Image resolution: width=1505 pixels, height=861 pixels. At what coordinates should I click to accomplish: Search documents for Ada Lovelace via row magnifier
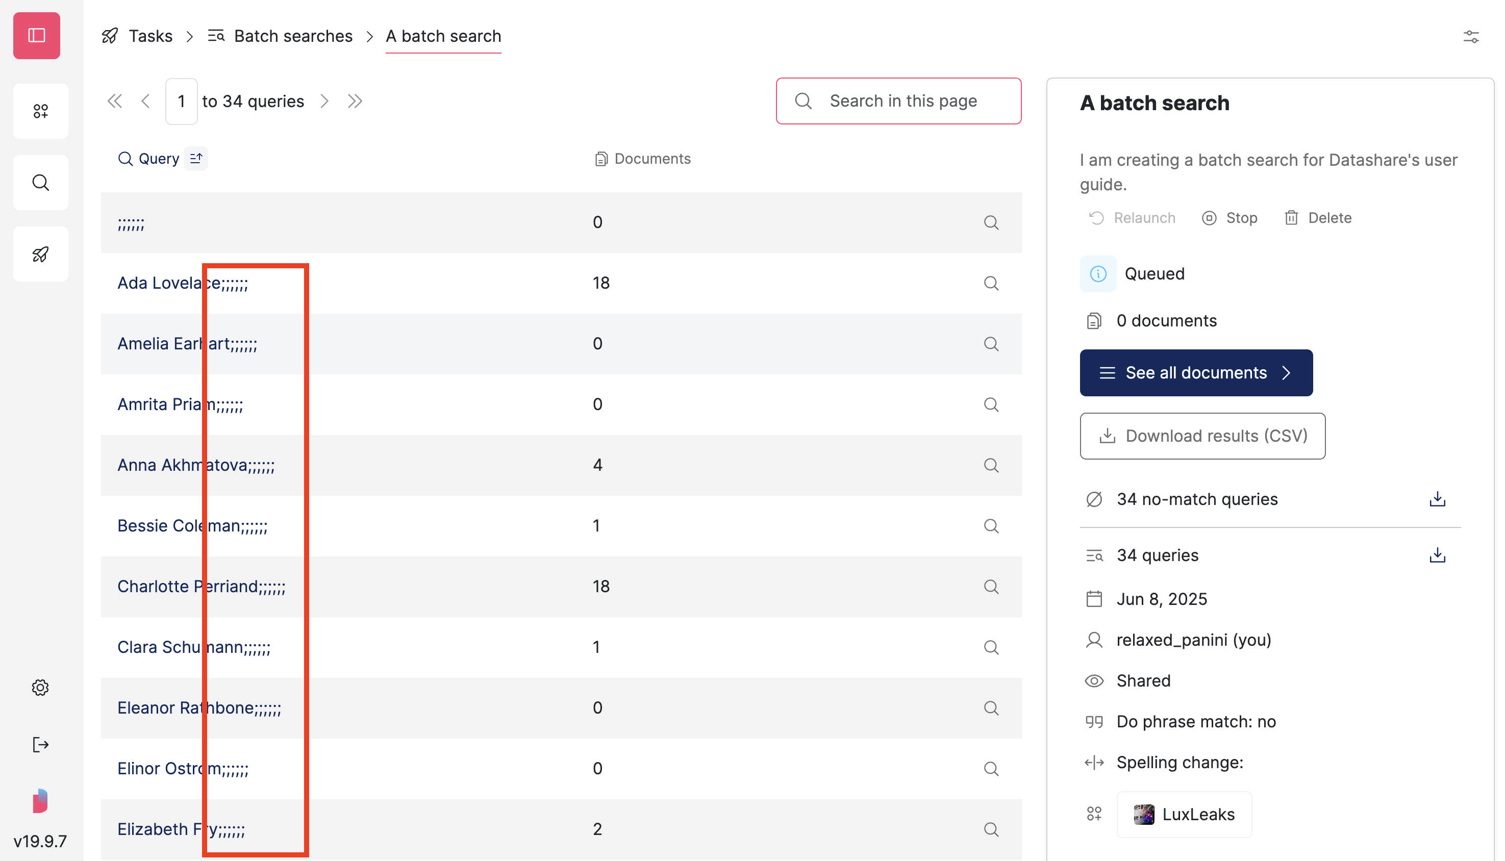991,283
